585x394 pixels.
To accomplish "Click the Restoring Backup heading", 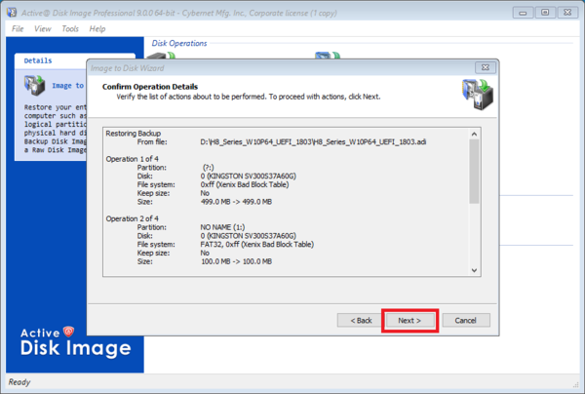I will pyautogui.click(x=134, y=134).
